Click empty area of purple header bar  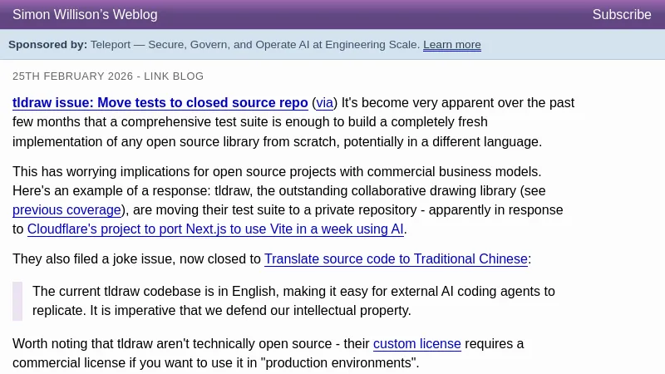[x=374, y=15]
